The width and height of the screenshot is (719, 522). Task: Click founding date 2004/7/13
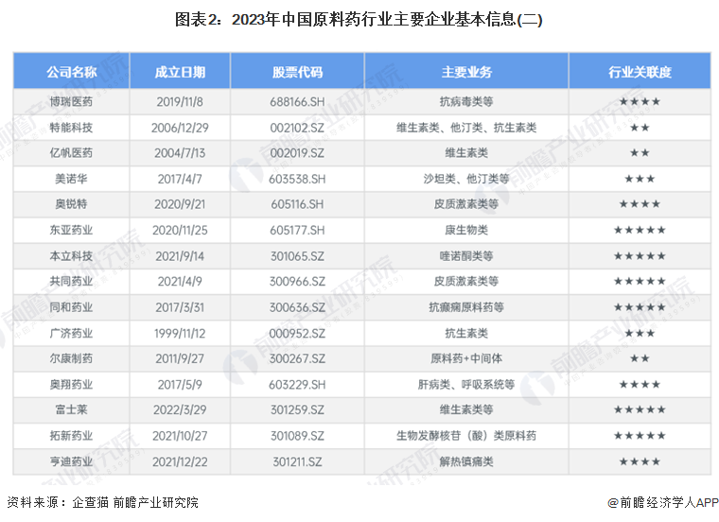(180, 152)
